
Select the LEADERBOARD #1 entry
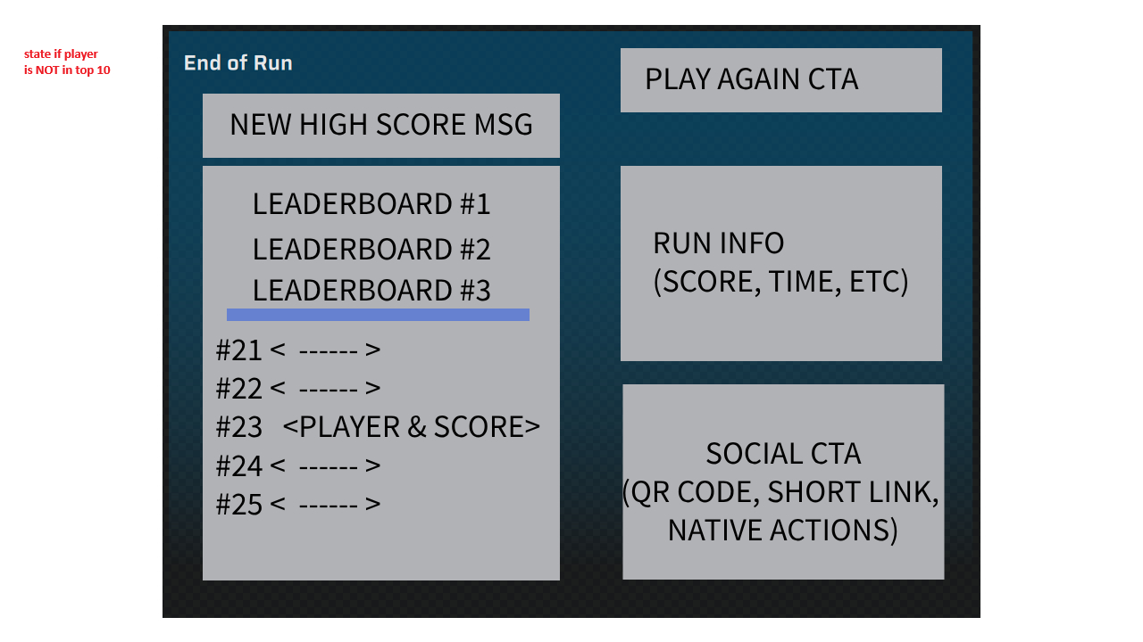coord(371,204)
